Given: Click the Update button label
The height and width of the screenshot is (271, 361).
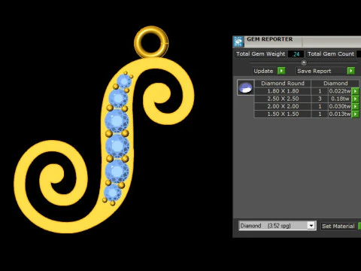Looking at the screenshot, I should click(x=263, y=71).
